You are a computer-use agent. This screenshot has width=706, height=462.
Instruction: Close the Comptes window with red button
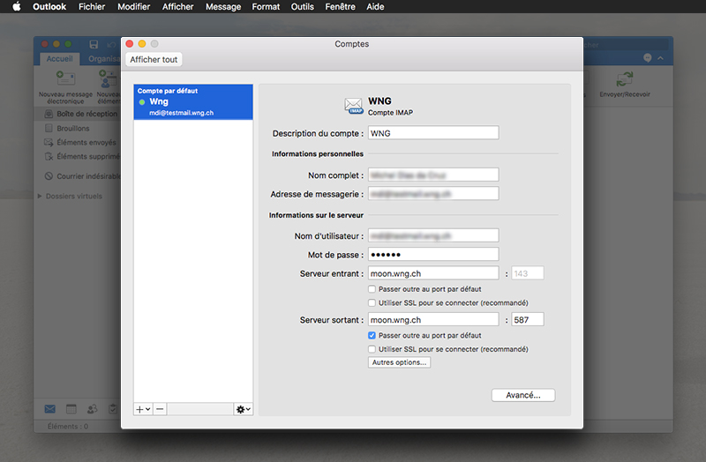[130, 43]
